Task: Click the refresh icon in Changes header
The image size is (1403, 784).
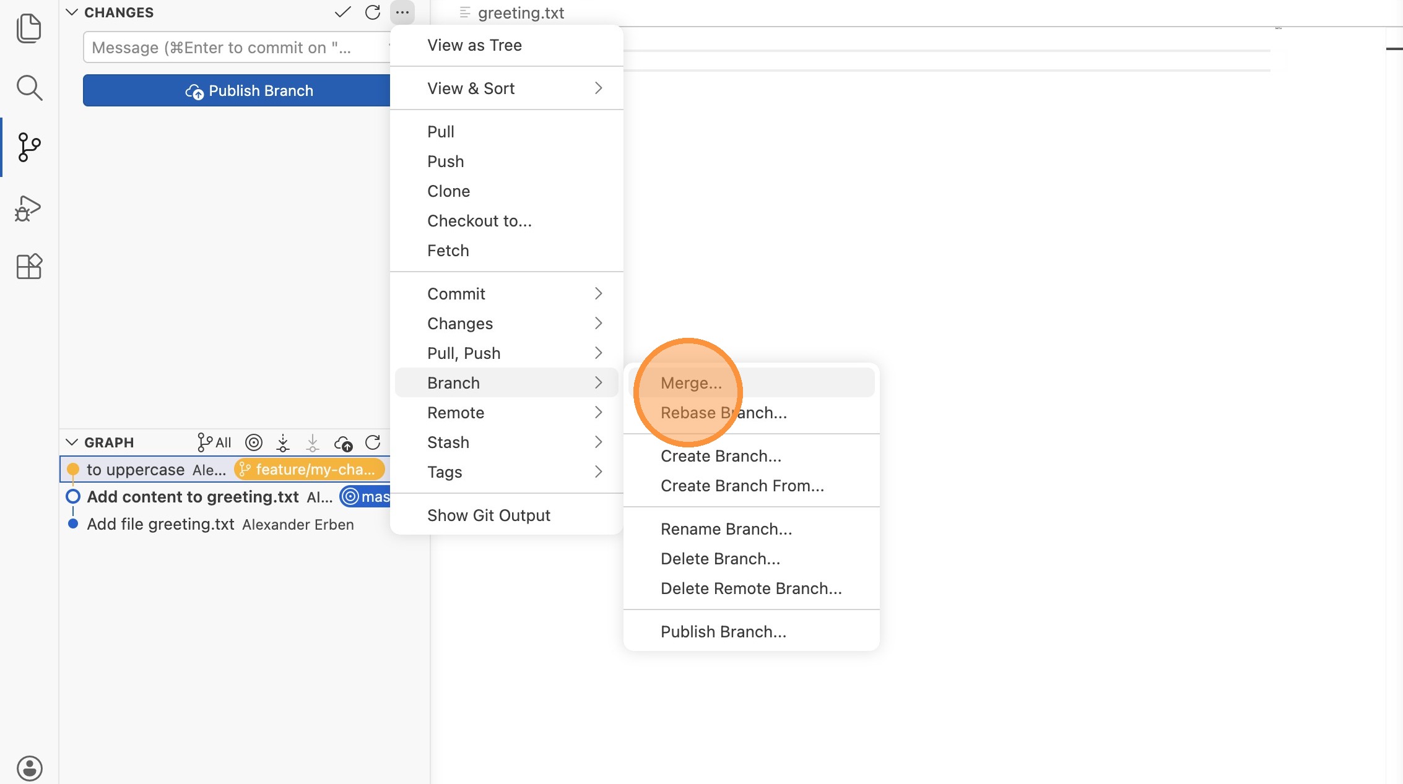Action: click(372, 12)
